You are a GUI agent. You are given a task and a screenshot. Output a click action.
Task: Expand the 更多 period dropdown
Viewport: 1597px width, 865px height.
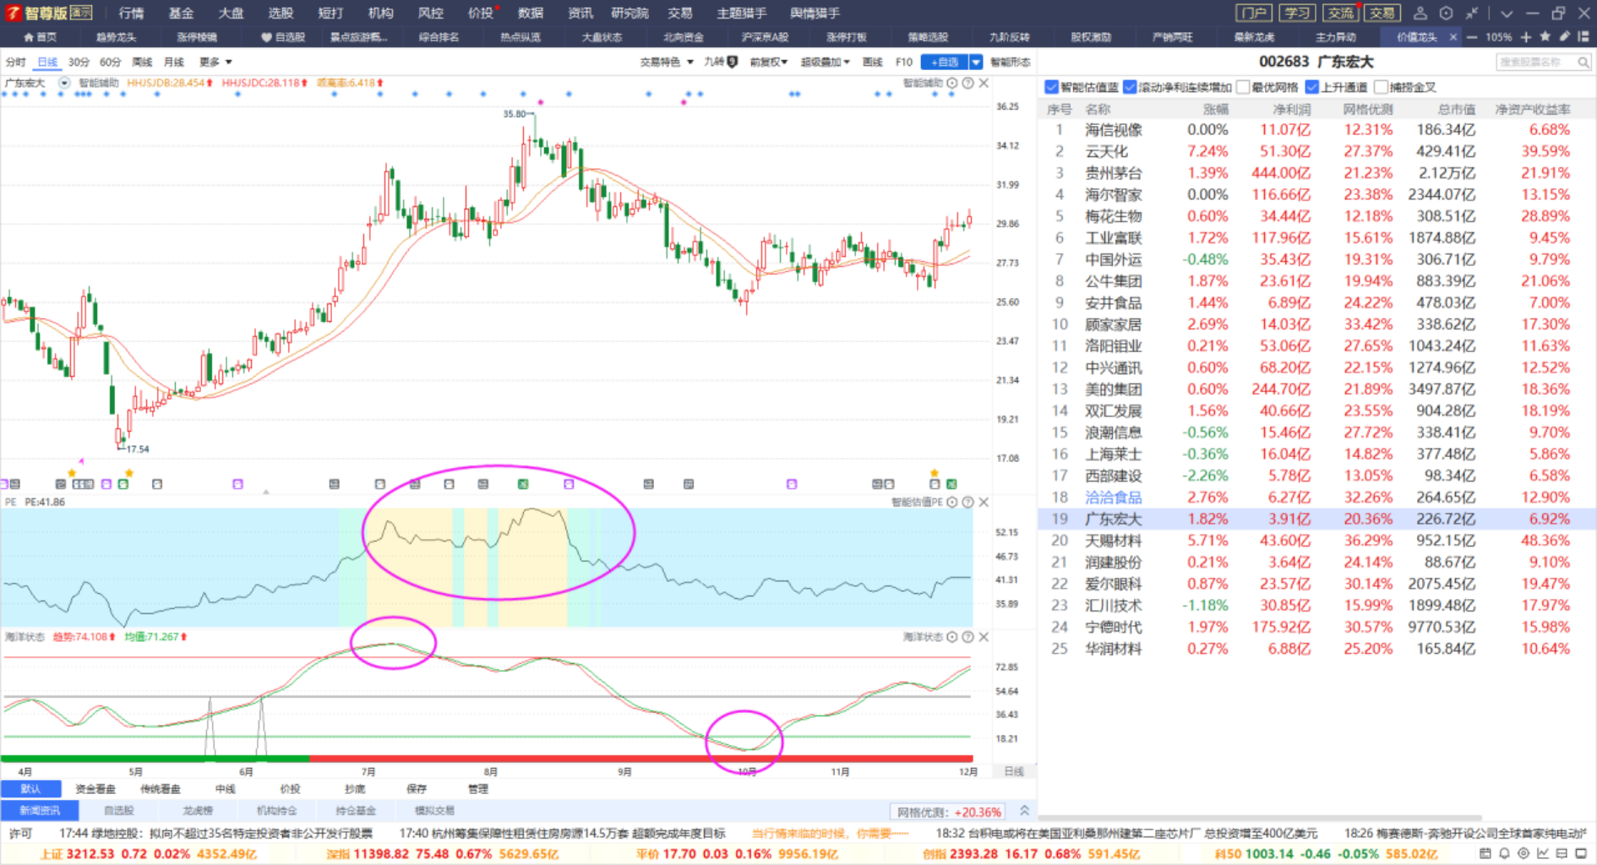215,62
